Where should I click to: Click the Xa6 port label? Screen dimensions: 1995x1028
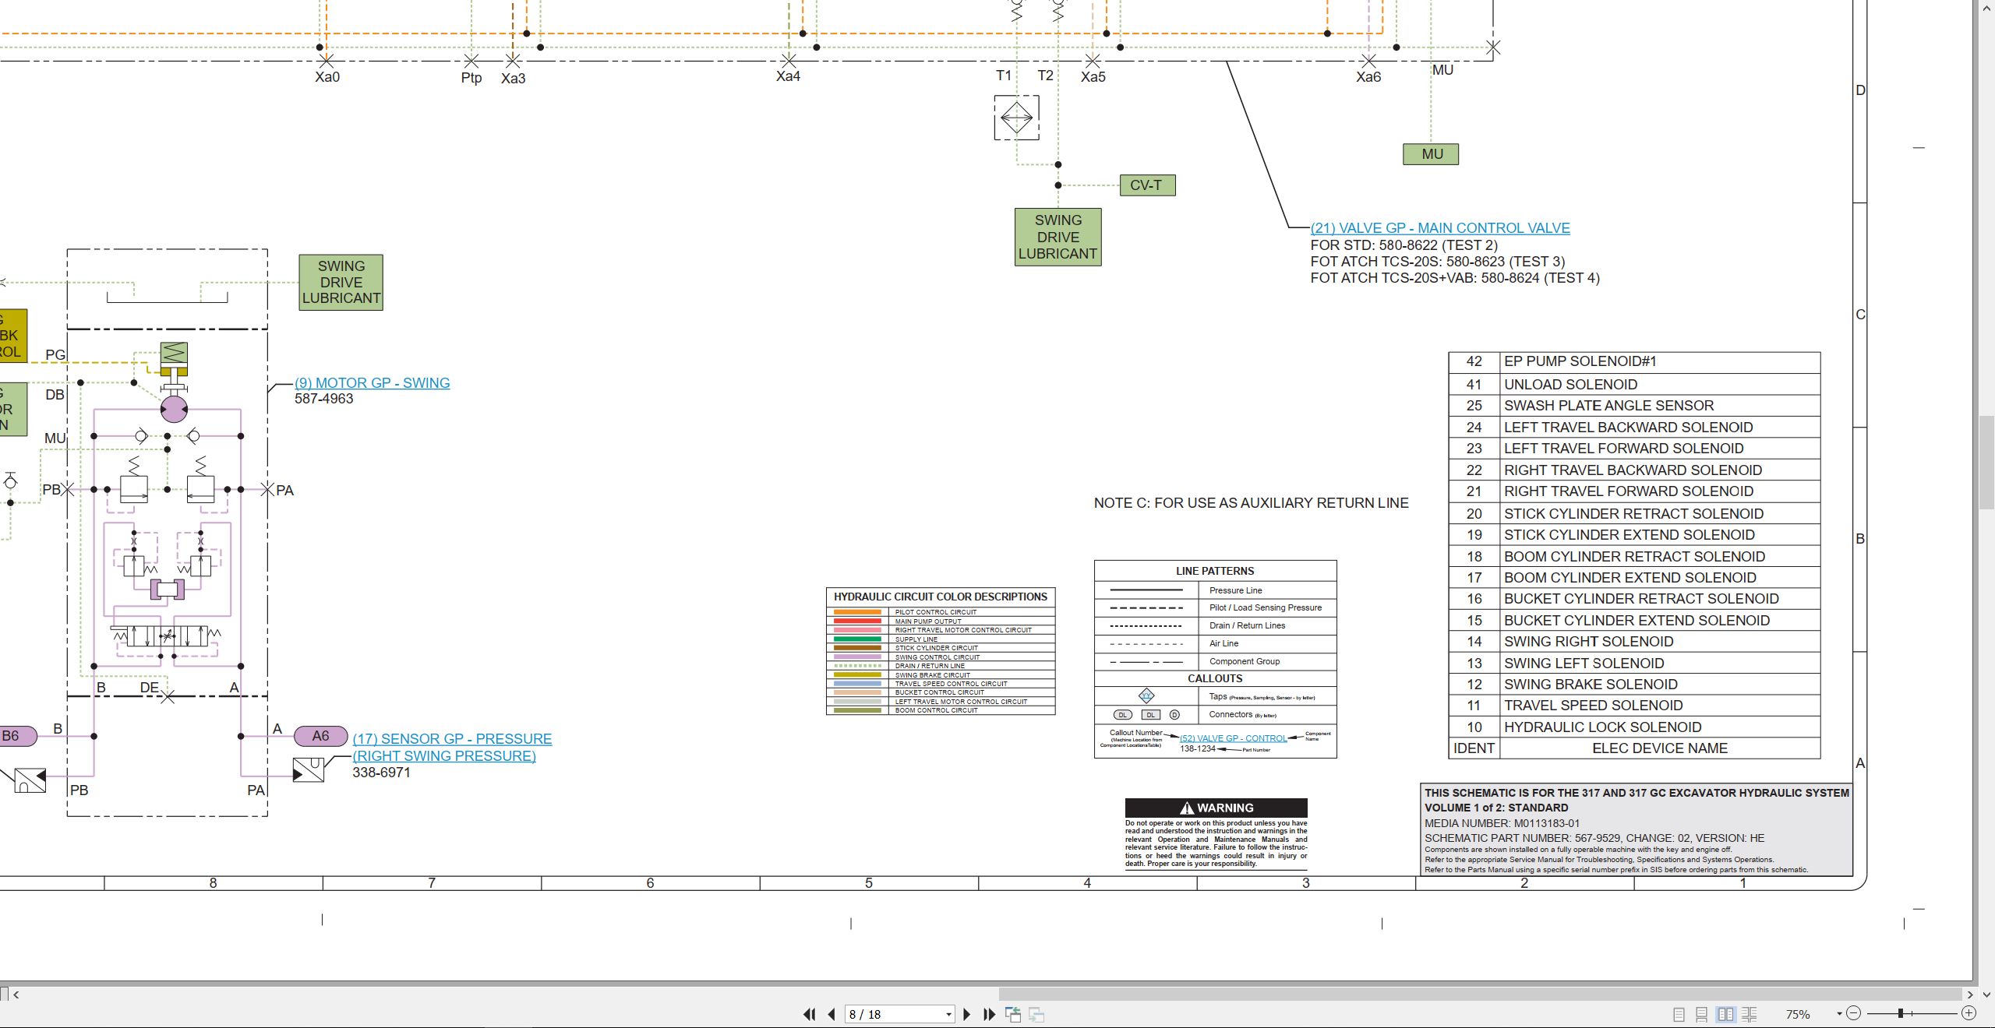[1368, 77]
